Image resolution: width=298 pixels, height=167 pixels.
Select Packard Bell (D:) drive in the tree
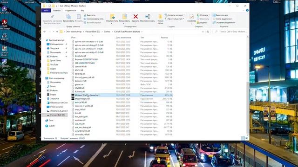coord(56,115)
